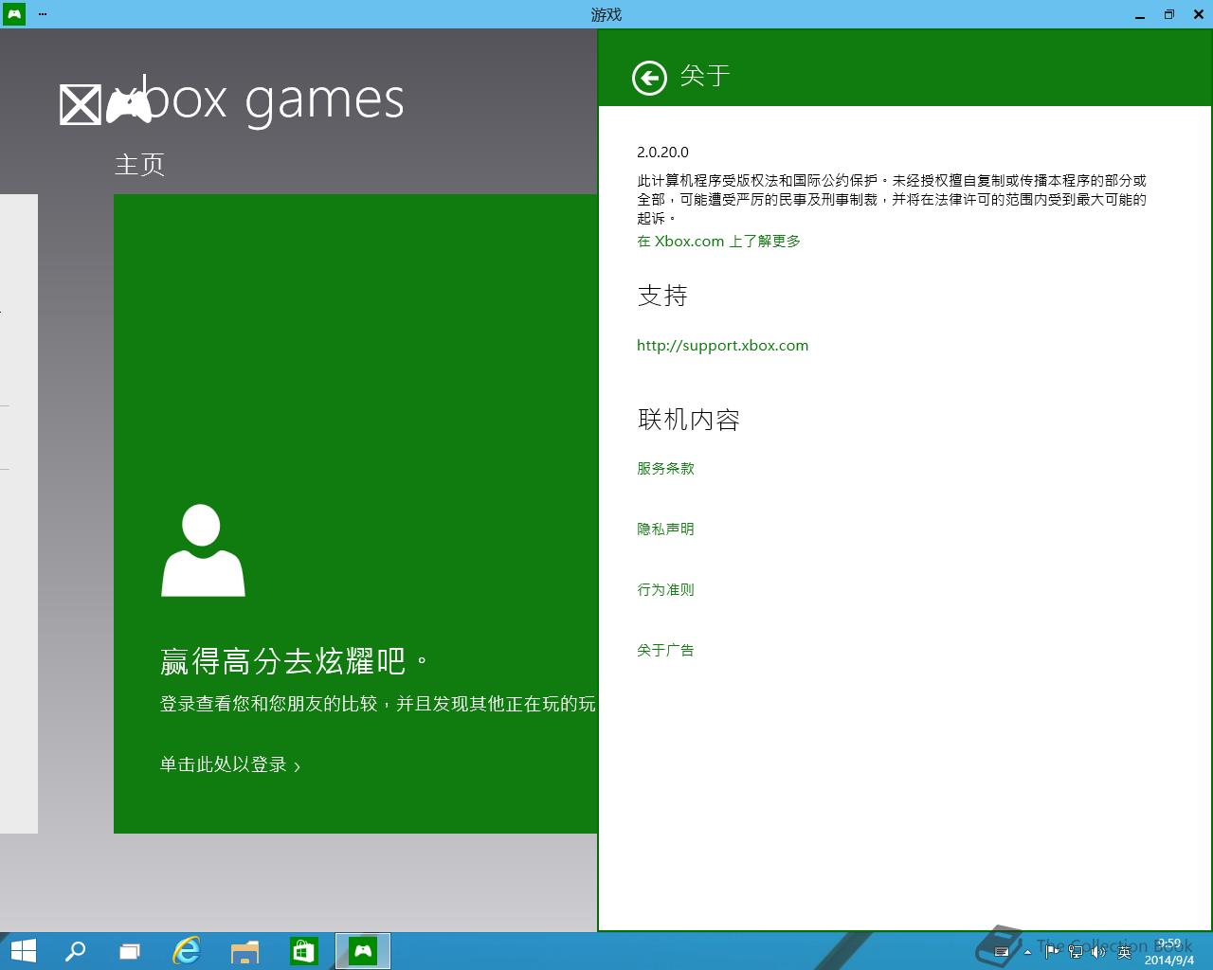Open the app menu icon in title bar
This screenshot has width=1213, height=970.
[x=13, y=14]
